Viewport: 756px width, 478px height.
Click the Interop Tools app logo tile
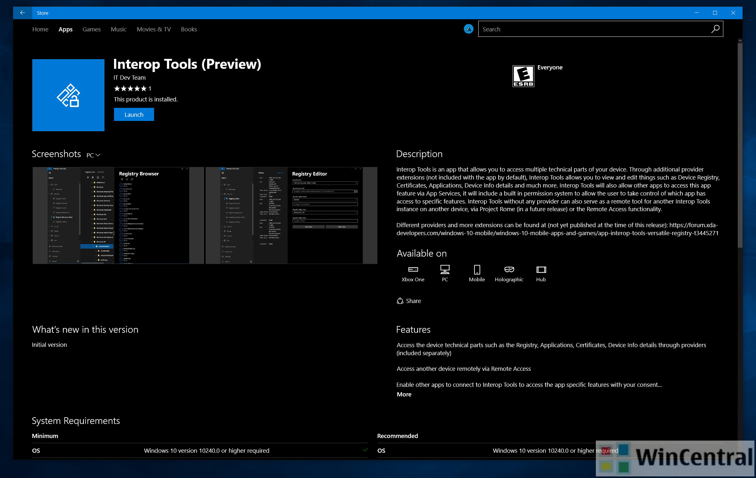68,95
